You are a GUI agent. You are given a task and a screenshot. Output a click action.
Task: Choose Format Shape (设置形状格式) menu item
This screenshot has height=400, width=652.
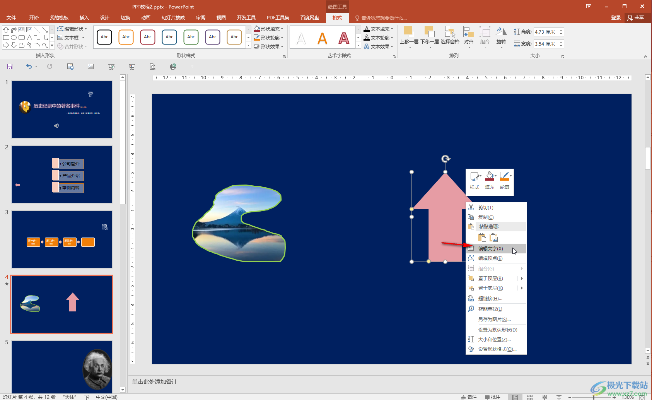(x=496, y=349)
